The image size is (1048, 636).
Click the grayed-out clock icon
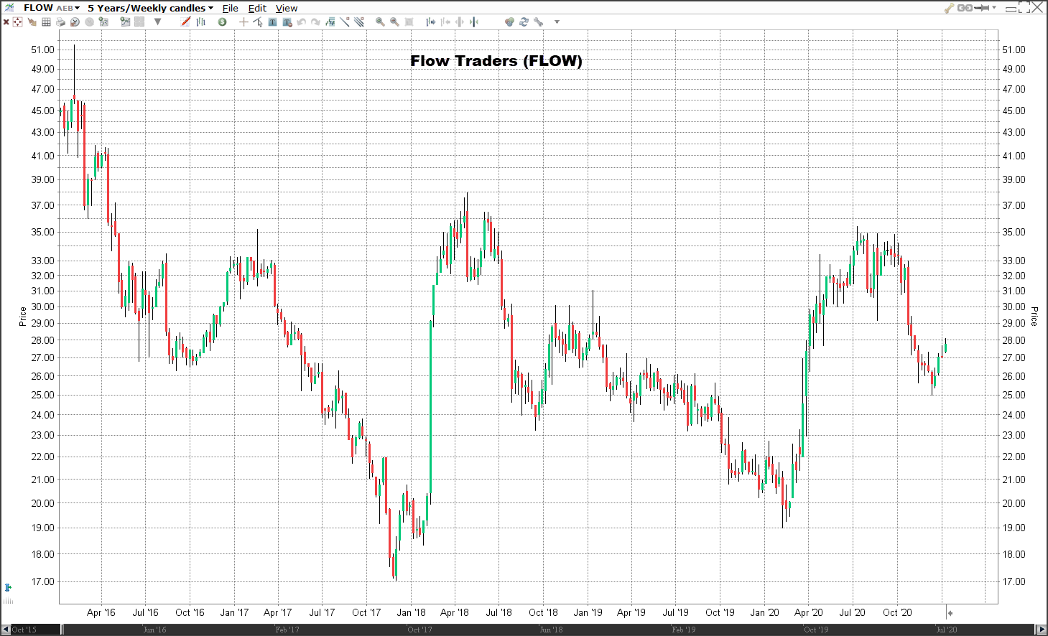89,22
